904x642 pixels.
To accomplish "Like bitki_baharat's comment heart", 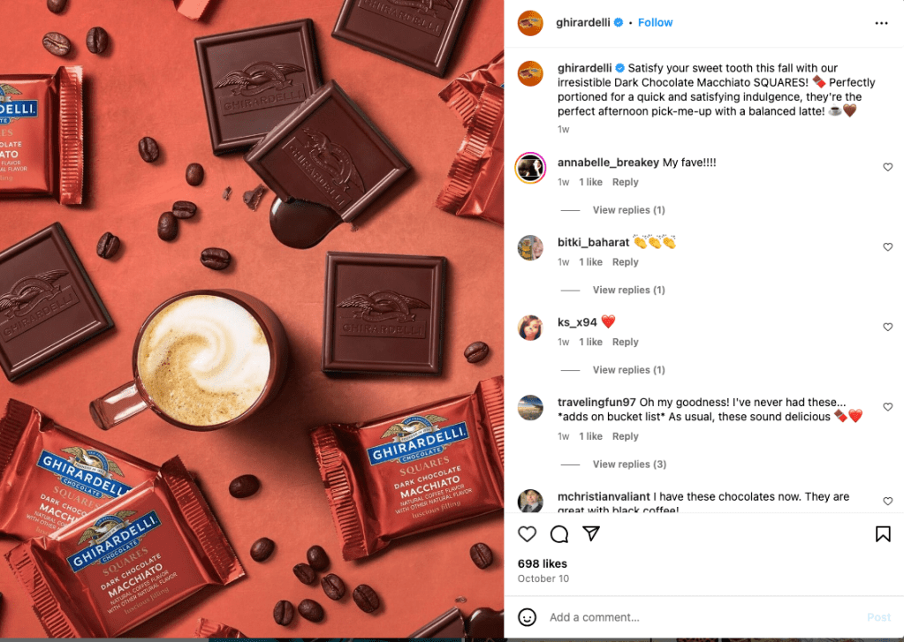I will pos(888,246).
